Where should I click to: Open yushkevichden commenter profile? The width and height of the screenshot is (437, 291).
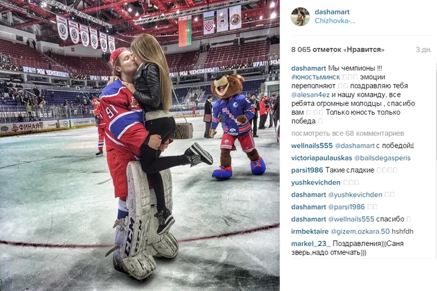(316, 182)
